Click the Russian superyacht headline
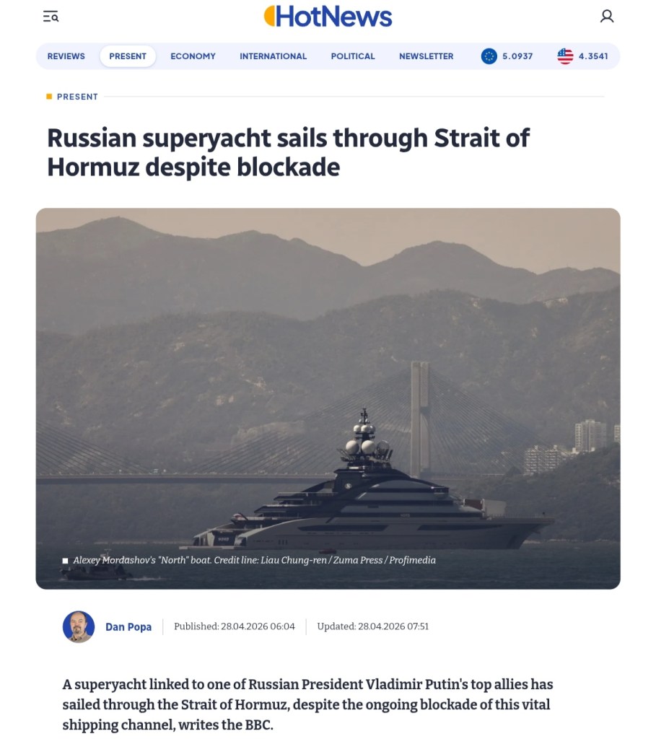This screenshot has height=739, width=656. pos(289,152)
